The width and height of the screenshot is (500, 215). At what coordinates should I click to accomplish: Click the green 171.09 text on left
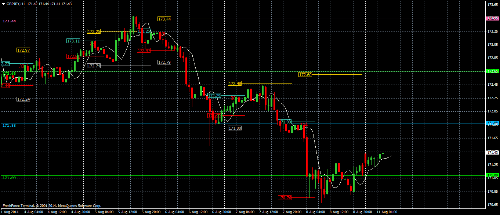point(9,178)
